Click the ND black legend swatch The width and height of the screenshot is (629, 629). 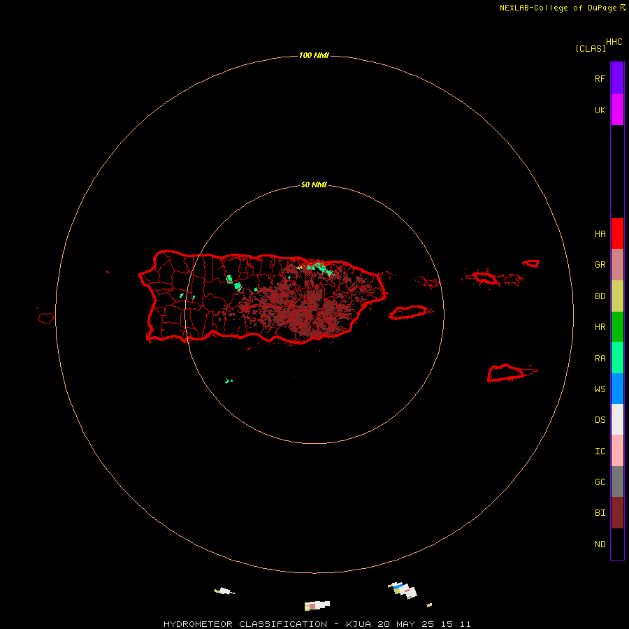coord(617,544)
